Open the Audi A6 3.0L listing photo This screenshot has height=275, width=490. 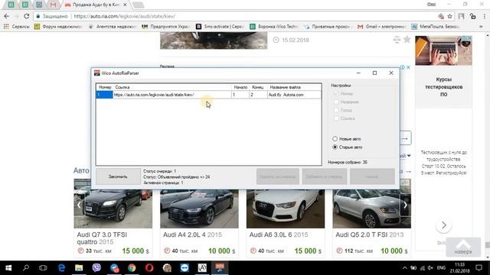tap(286, 209)
